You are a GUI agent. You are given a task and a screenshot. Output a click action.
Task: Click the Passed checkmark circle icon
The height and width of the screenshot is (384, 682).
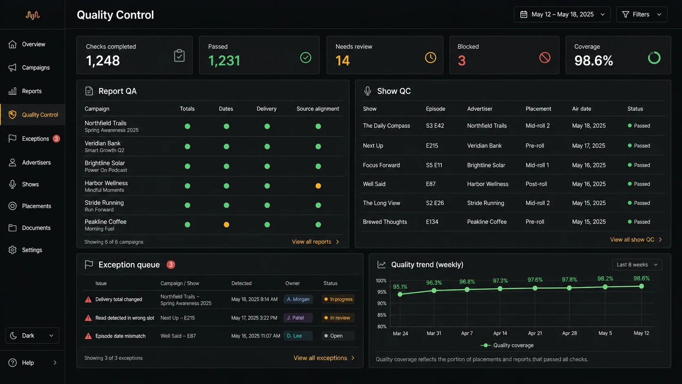point(306,58)
